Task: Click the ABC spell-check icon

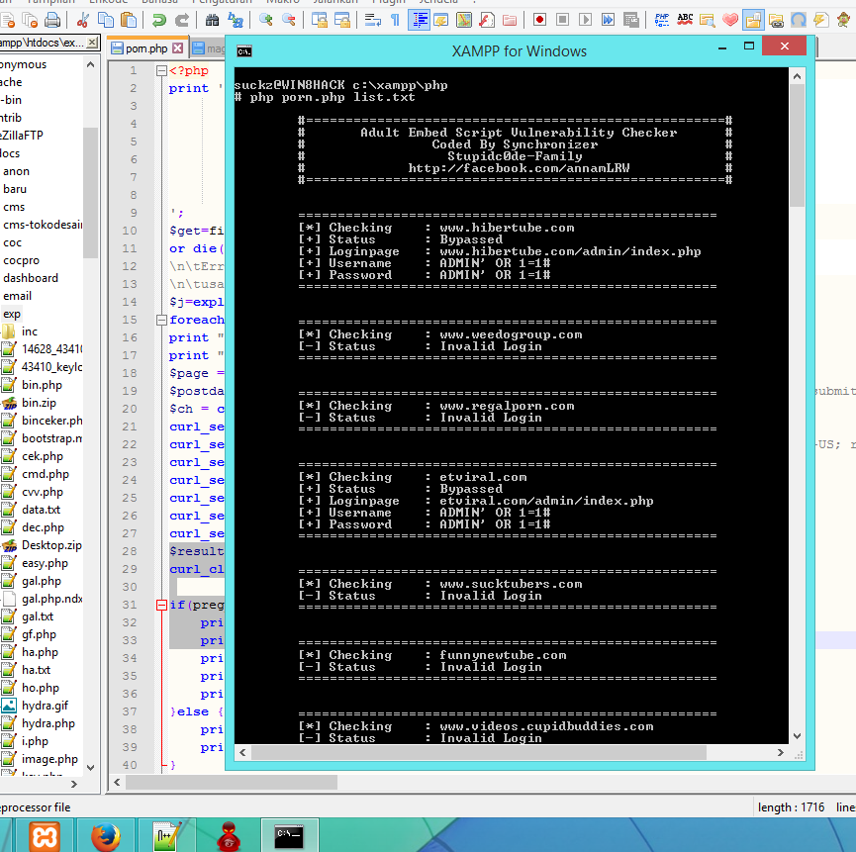Action: point(685,21)
